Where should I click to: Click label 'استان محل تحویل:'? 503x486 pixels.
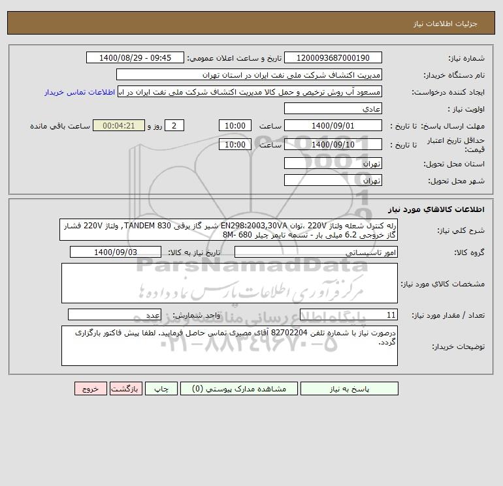coord(454,164)
